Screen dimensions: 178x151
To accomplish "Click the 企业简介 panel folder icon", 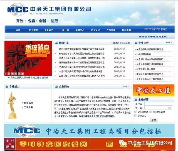I will point(56,86).
